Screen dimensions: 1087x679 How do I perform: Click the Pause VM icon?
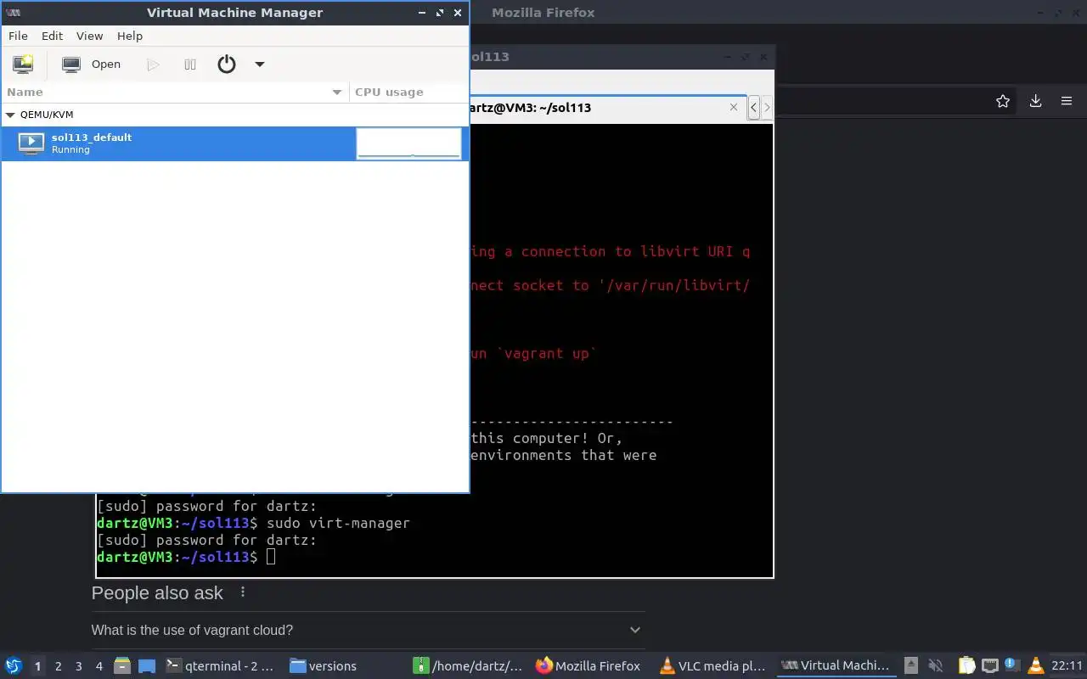(190, 65)
